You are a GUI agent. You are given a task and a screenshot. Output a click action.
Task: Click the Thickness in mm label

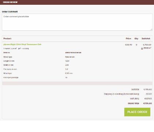click(10, 69)
